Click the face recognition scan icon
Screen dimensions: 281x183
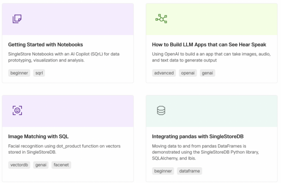17,110
